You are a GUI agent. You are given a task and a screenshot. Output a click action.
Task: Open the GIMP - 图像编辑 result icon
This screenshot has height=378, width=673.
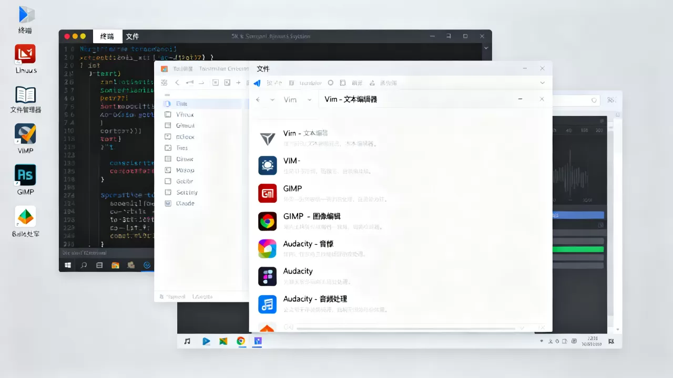point(267,221)
